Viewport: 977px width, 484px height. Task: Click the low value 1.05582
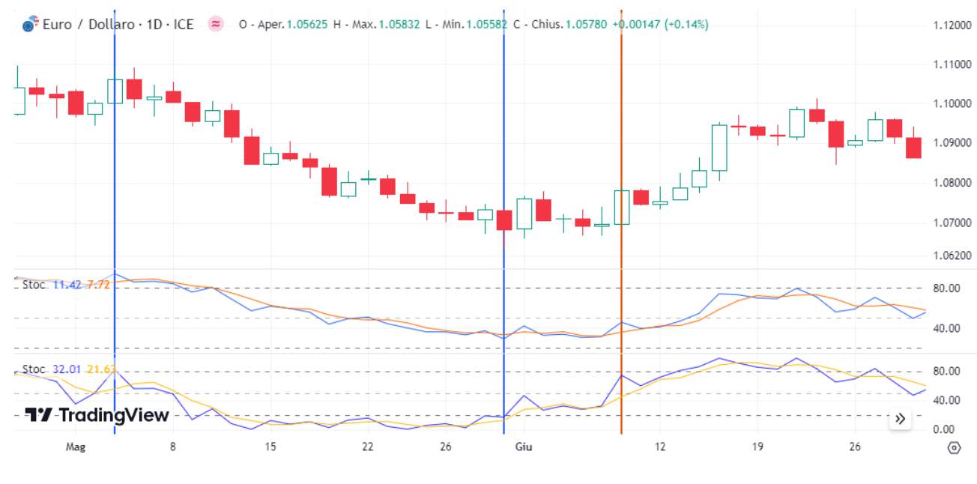click(486, 25)
